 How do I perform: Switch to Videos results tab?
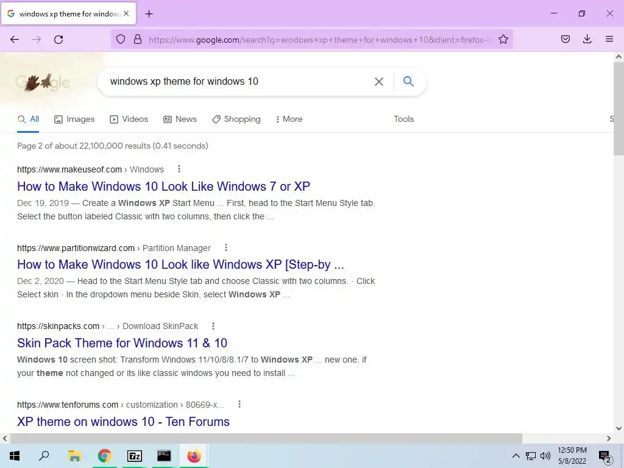pyautogui.click(x=129, y=119)
